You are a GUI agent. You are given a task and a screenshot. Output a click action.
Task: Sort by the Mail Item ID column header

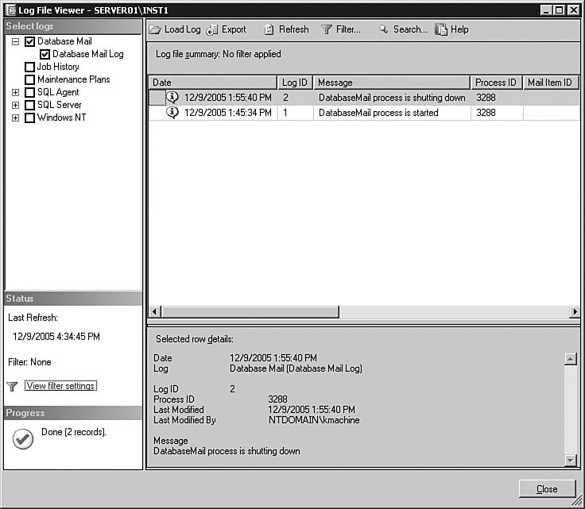(550, 83)
